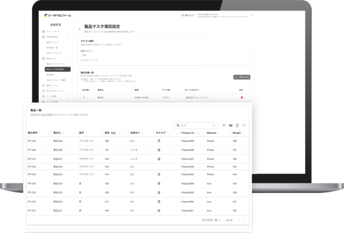Image resolution: width=344 pixels, height=233 pixels.
Task: Delete the 製品名 attribute with red trash icon
Action: point(242,97)
